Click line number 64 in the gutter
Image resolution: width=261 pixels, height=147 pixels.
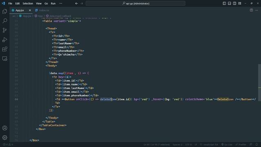16,99
